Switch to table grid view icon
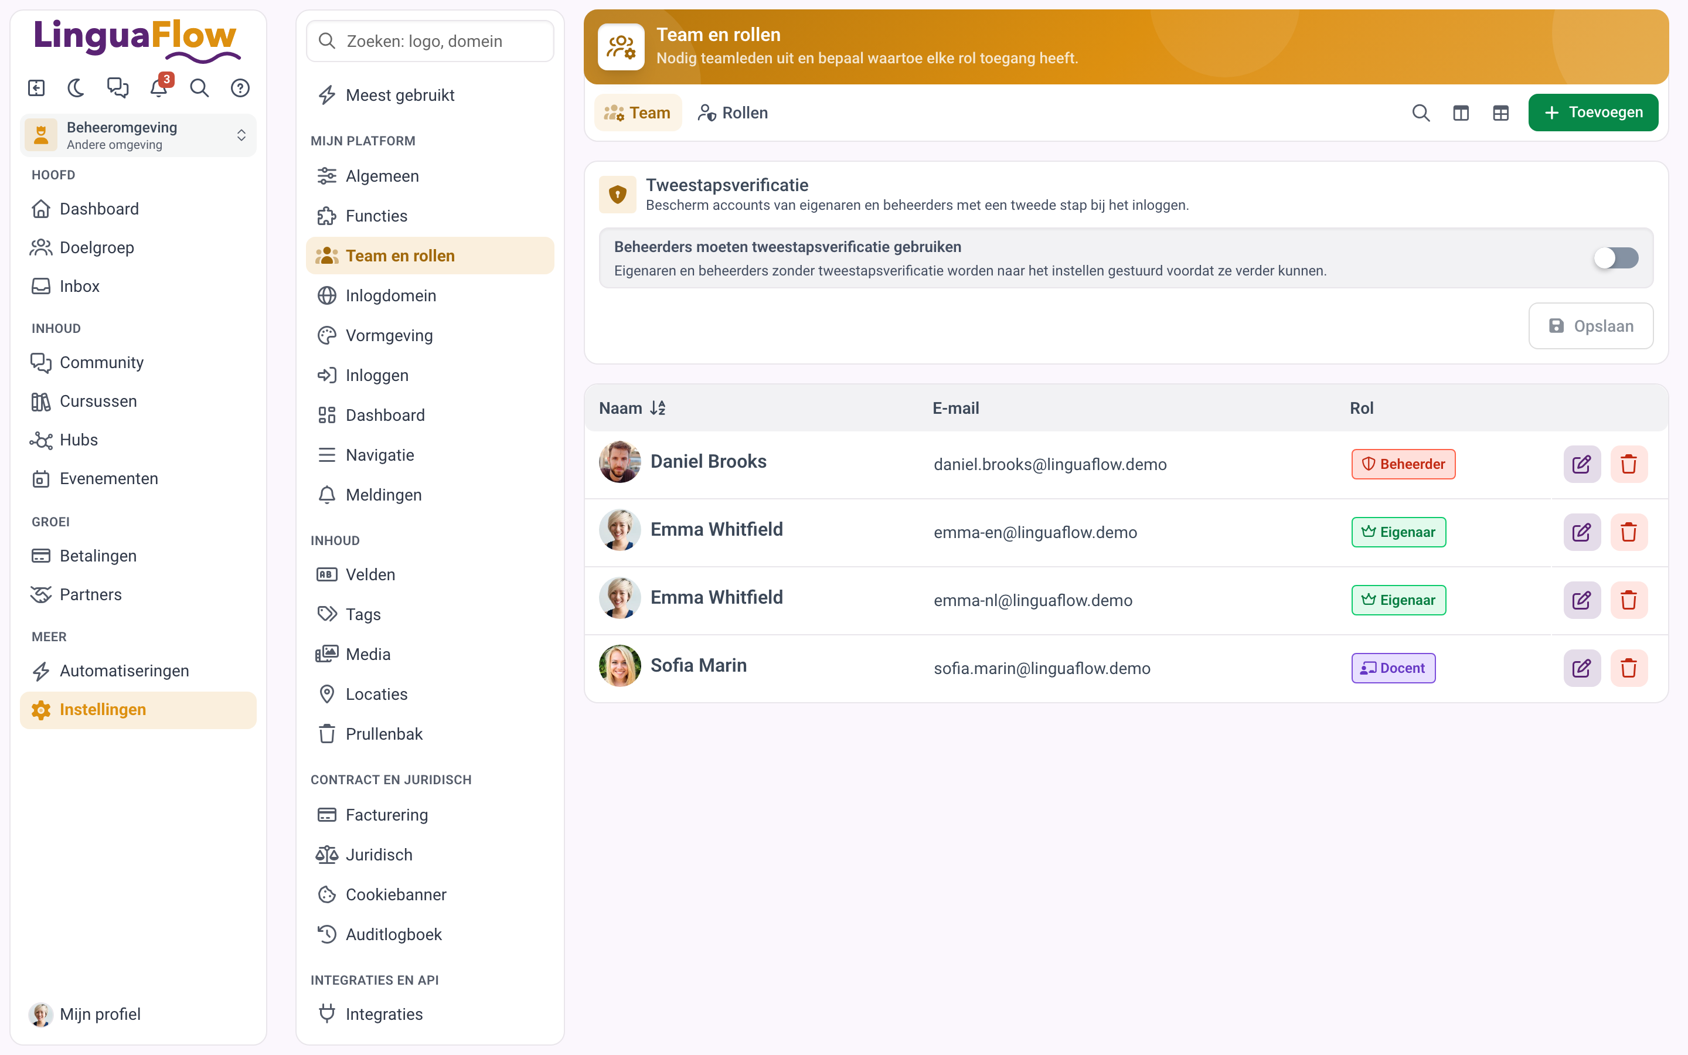The width and height of the screenshot is (1688, 1055). pyautogui.click(x=1501, y=113)
